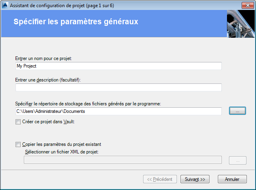
Task: Click the storage directory path field
Action: click(118, 111)
